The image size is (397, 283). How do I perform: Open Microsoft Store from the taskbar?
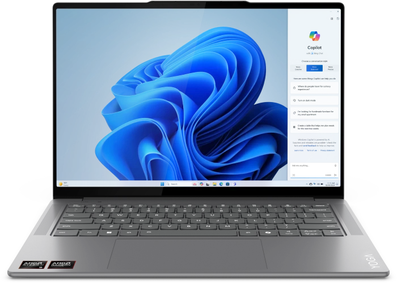(227, 184)
